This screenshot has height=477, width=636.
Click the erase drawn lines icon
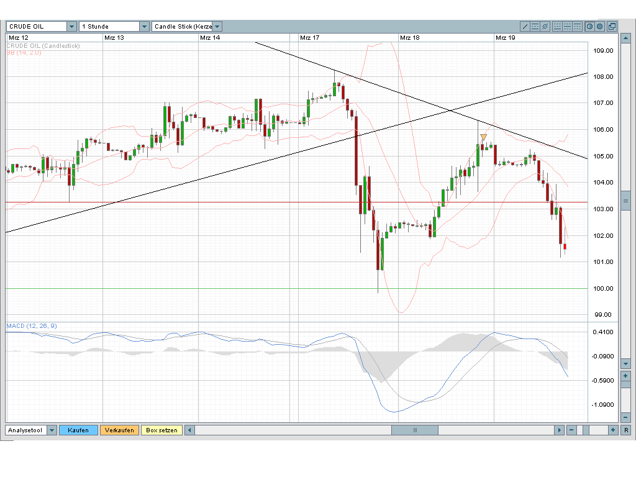coord(545,26)
